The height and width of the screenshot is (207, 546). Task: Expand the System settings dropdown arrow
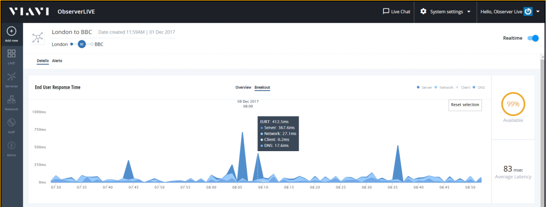pos(469,12)
